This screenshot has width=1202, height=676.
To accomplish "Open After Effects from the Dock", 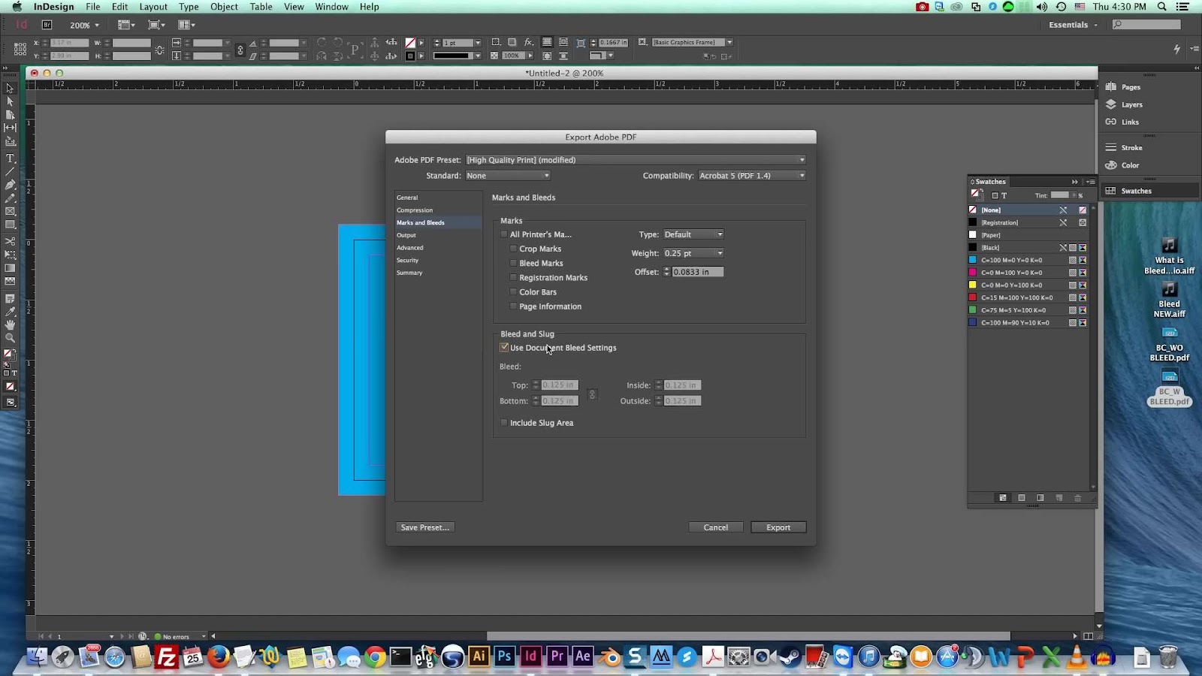I will pos(582,656).
